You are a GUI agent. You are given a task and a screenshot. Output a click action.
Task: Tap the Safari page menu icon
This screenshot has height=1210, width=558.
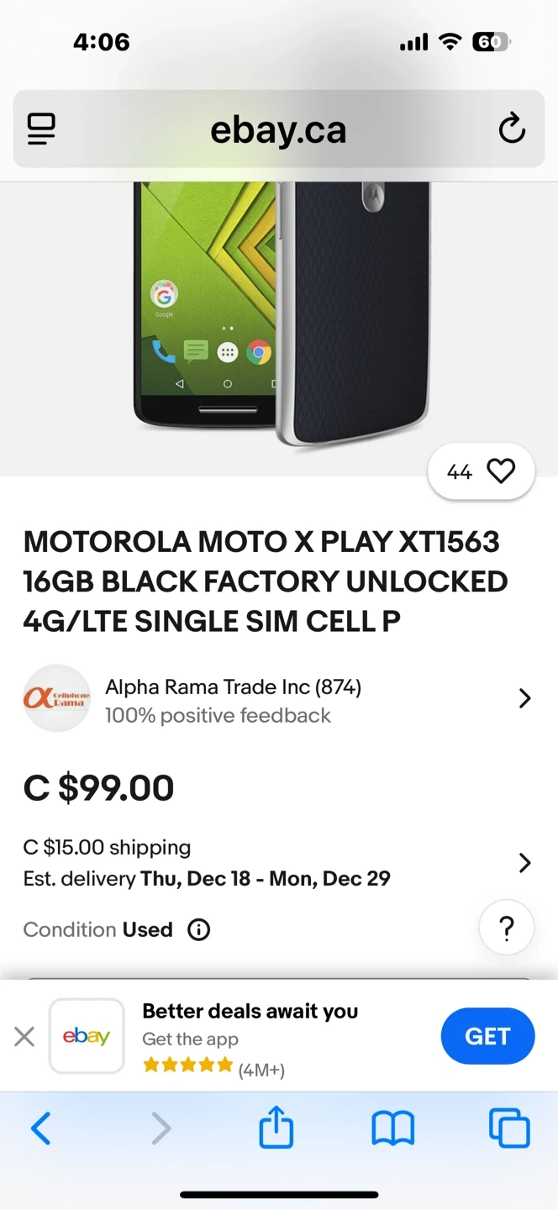tap(41, 129)
